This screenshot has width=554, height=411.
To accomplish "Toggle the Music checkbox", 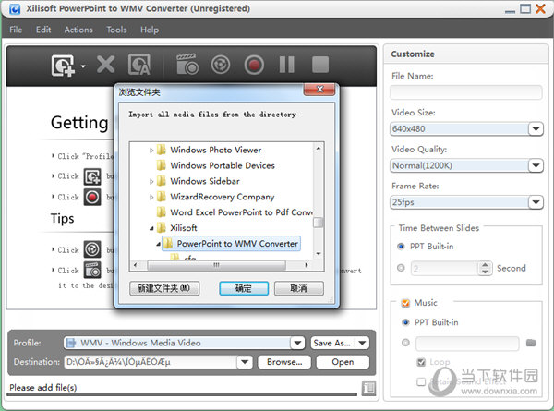I will (x=405, y=303).
